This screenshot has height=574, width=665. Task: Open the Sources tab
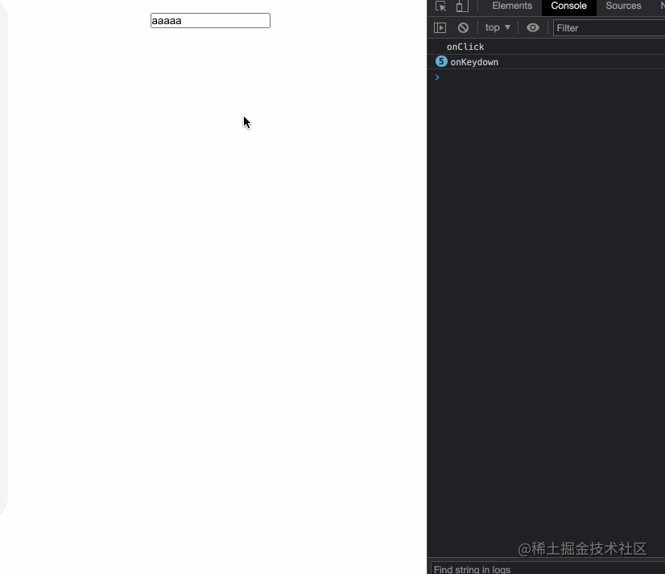[x=623, y=6]
